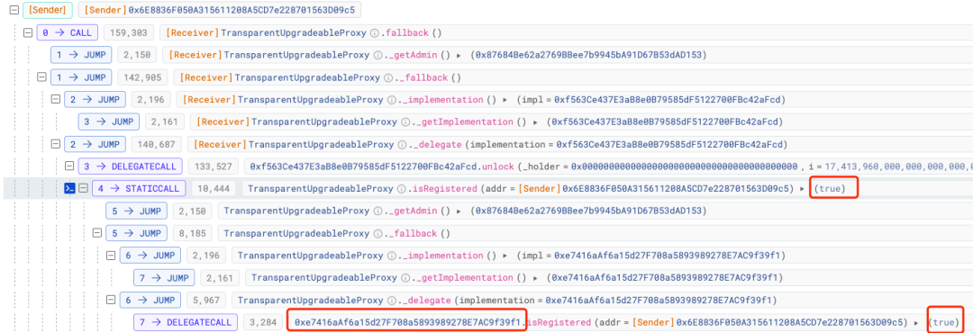The image size is (973, 333).
Task: Collapse the 3 → DELEGATECALL unlock node
Action: (x=69, y=166)
